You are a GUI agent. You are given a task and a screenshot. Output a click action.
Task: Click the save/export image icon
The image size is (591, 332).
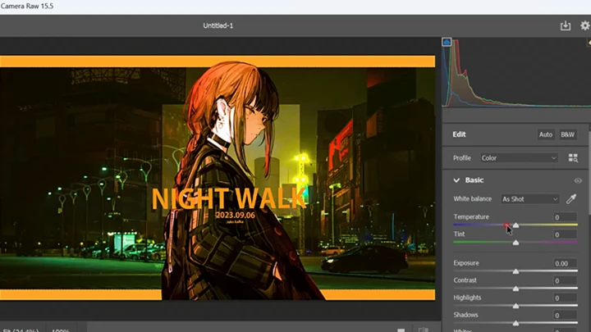[x=565, y=25]
